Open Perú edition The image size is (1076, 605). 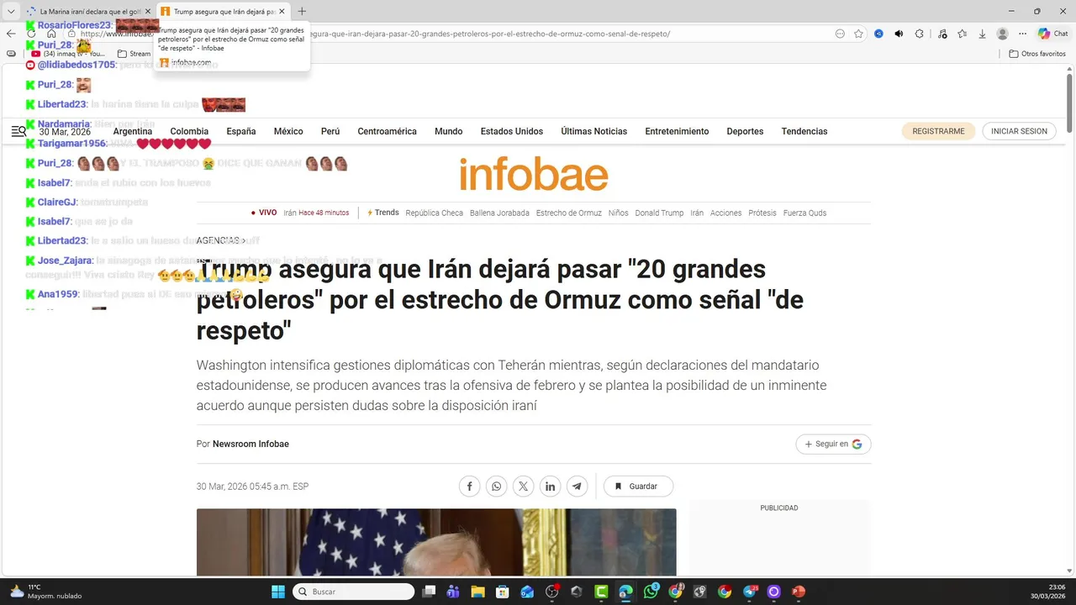tap(330, 131)
